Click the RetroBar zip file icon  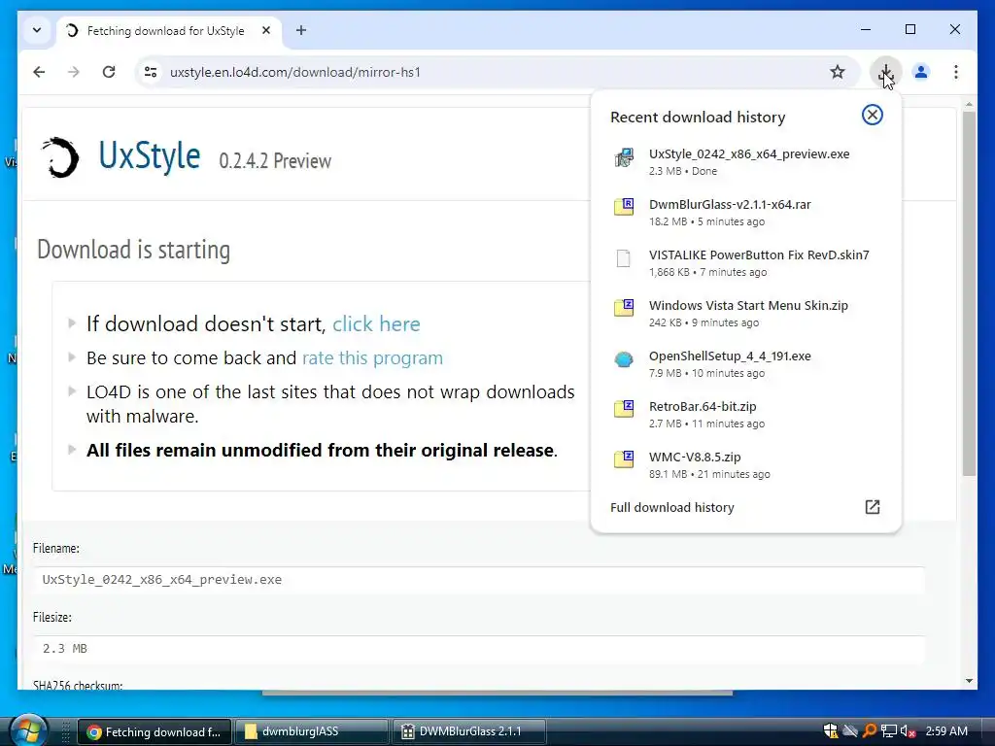click(624, 409)
